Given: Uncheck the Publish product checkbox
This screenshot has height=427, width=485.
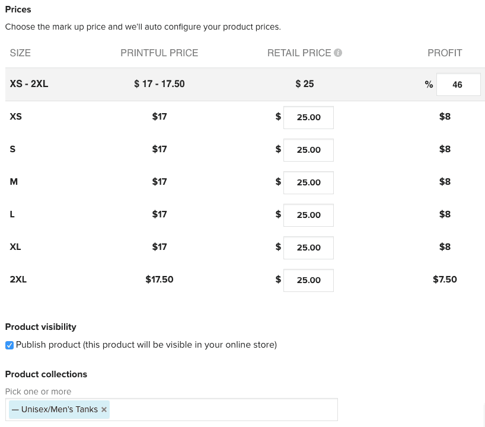Looking at the screenshot, I should coord(9,345).
